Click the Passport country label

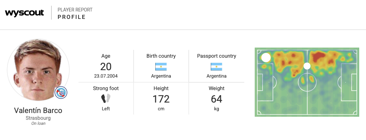216,56
